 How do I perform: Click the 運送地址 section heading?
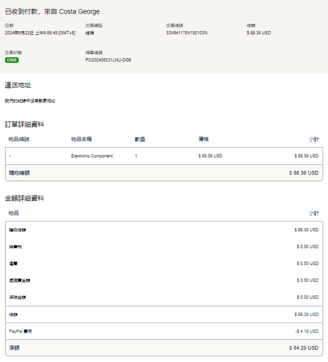(x=18, y=85)
